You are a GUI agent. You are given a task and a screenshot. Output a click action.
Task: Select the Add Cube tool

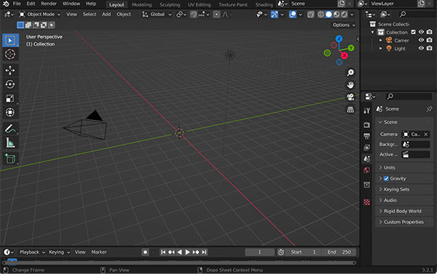[10, 159]
